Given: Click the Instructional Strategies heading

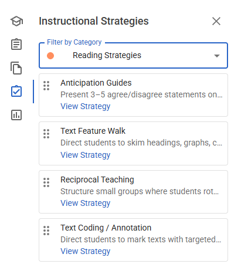Looking at the screenshot, I should coord(94,21).
